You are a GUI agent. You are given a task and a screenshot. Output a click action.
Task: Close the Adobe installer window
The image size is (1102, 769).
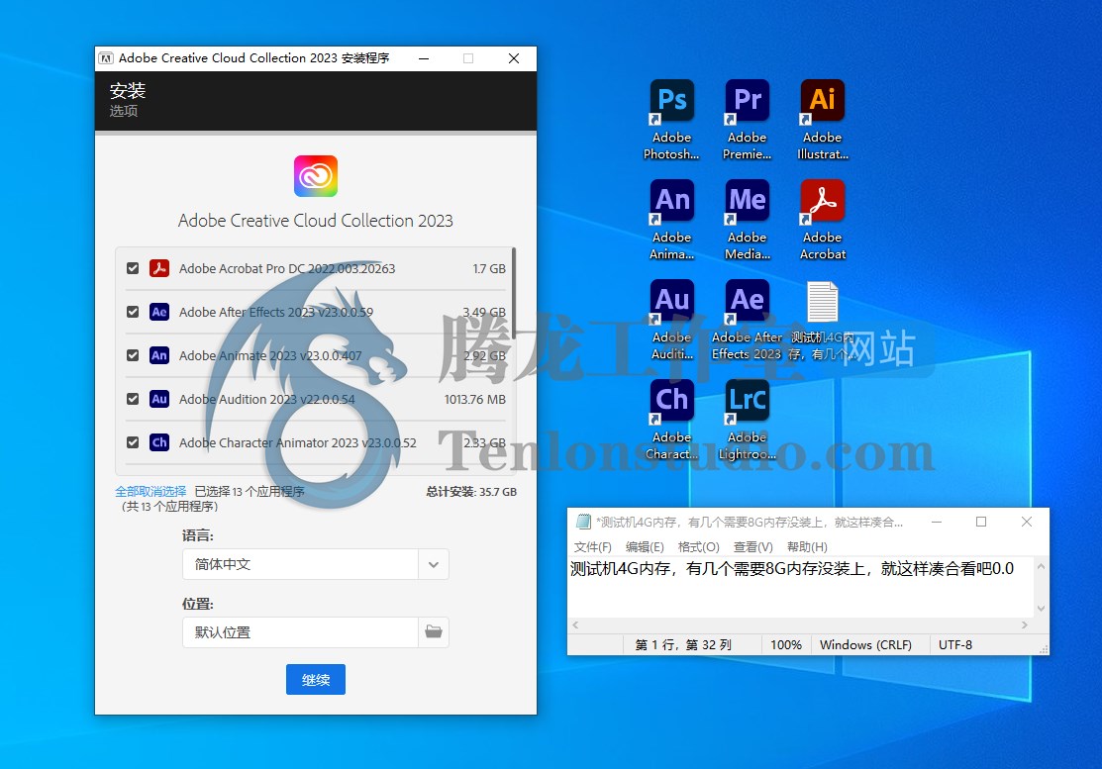[514, 58]
